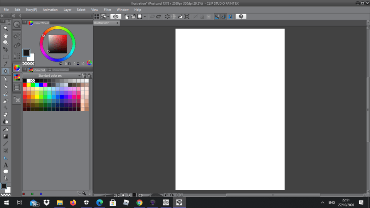
Task: Select the Hand move tool
Action: click(x=6, y=35)
